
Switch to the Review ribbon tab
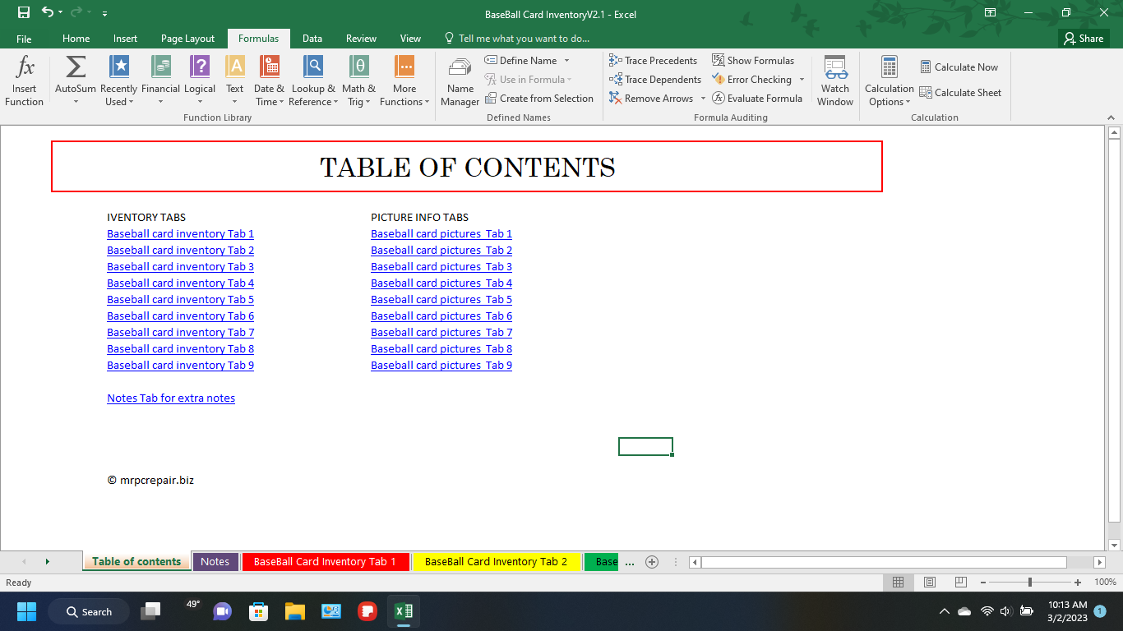[361, 39]
